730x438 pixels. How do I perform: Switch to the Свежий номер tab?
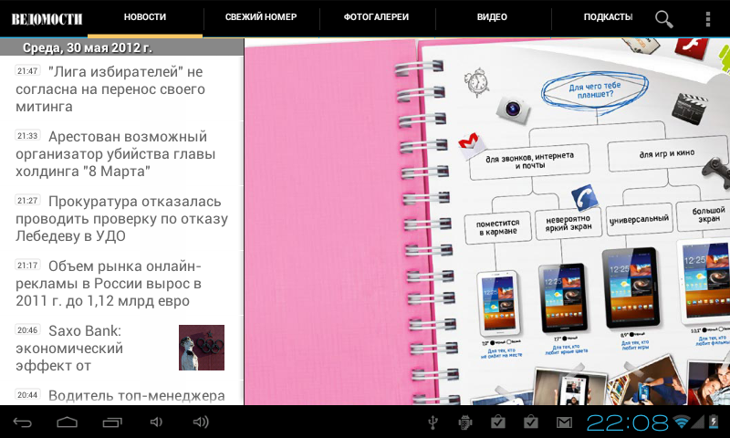coord(260,17)
